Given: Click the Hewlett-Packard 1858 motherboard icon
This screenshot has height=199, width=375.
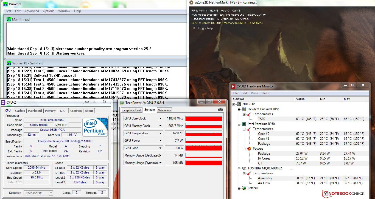Looking at the screenshot, I should [x=244, y=109].
